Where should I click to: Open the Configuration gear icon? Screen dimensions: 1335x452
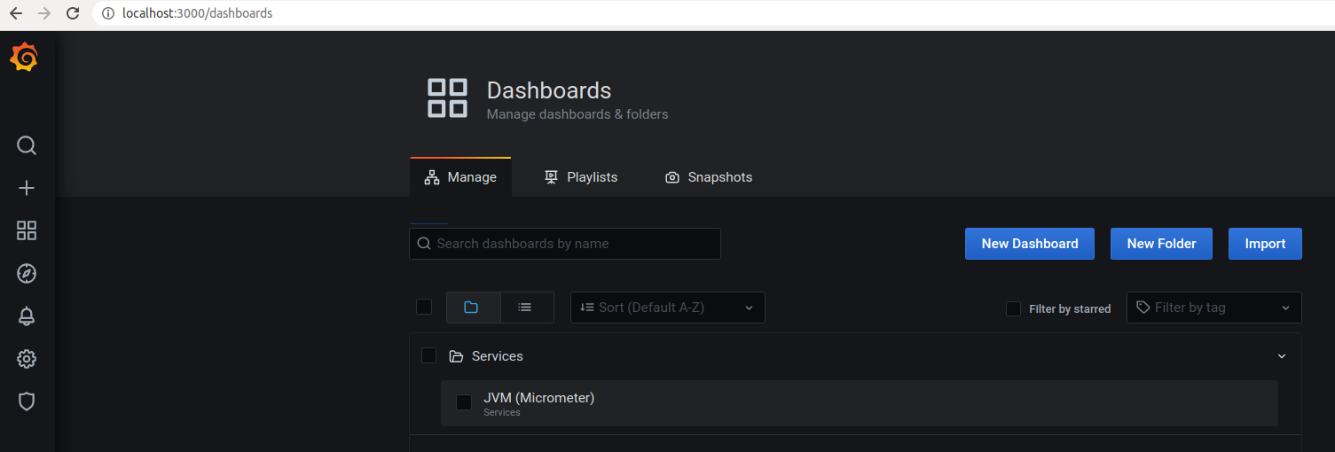[27, 359]
